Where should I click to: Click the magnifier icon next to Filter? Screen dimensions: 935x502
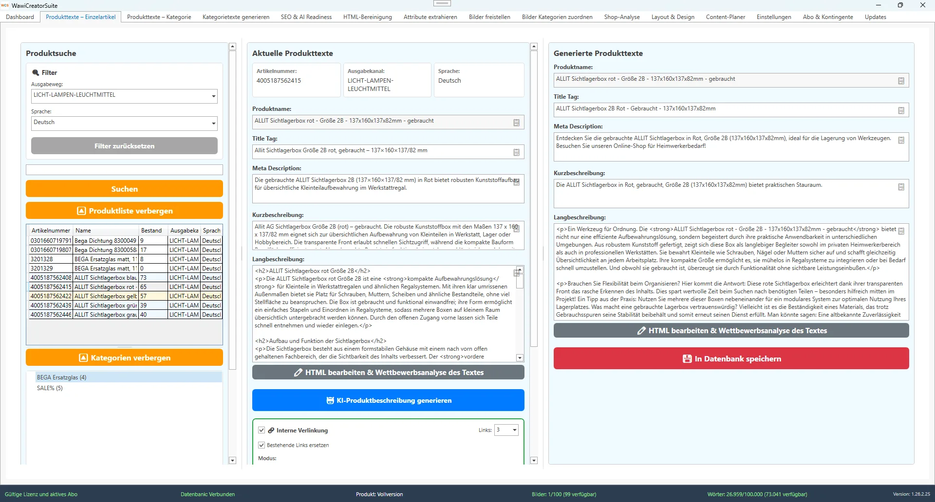(36, 72)
